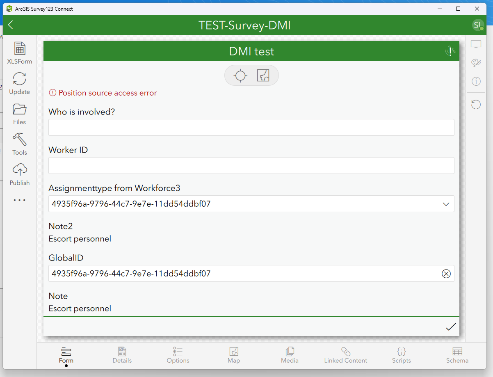Click the 'Who is involved?' input field

pos(251,128)
